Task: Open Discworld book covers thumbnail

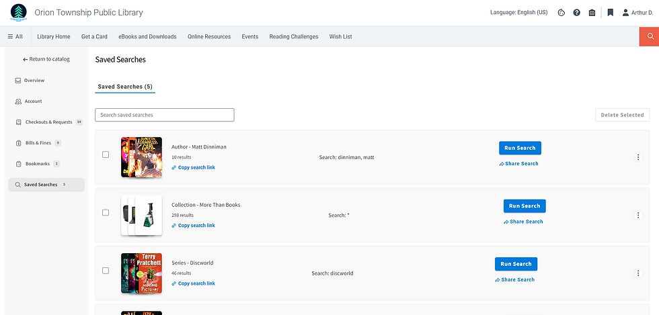Action: pos(142,273)
